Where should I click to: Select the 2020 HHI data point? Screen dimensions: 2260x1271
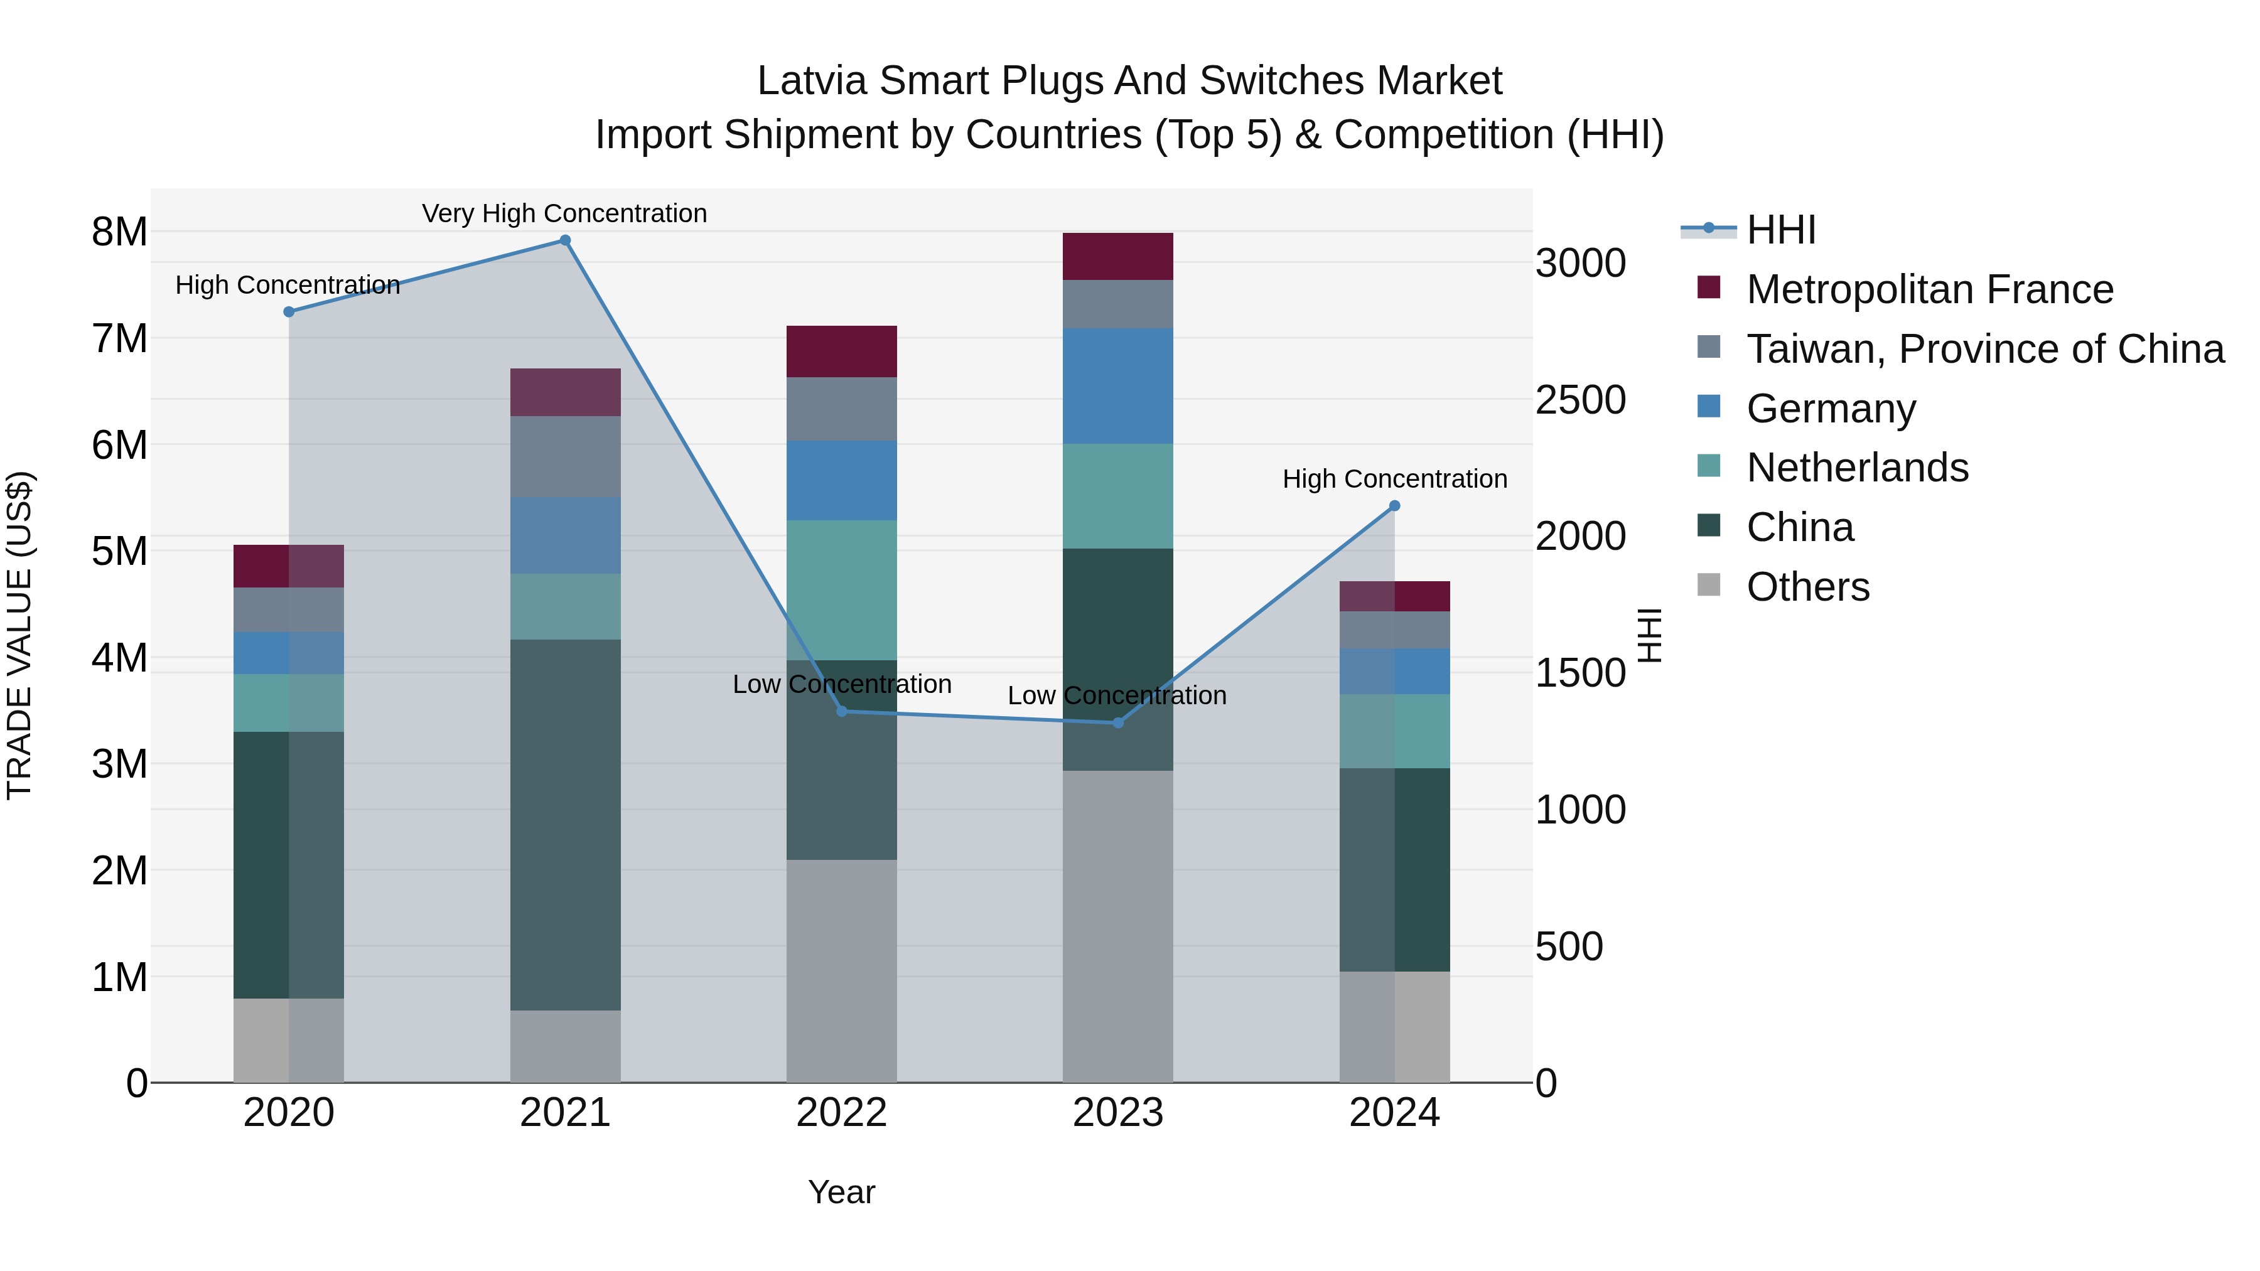point(289,311)
